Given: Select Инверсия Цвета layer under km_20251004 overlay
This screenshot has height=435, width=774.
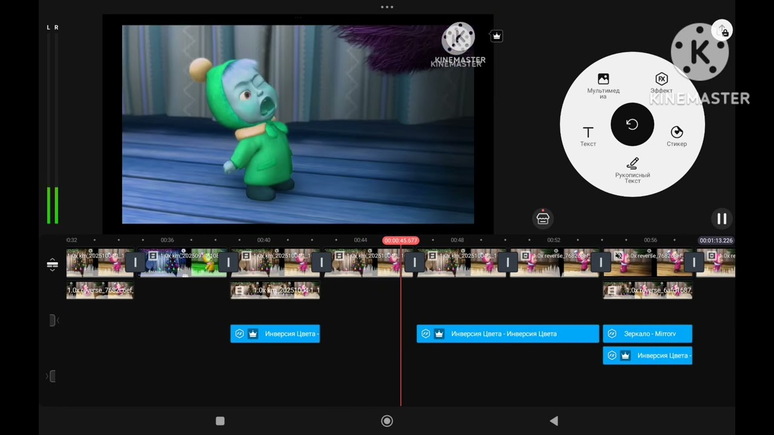Looking at the screenshot, I should pos(275,333).
